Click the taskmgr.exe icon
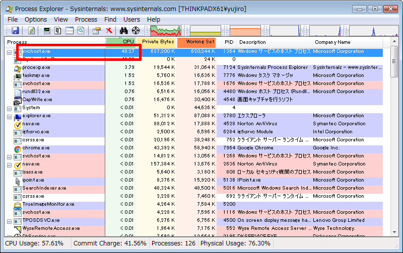 point(18,76)
